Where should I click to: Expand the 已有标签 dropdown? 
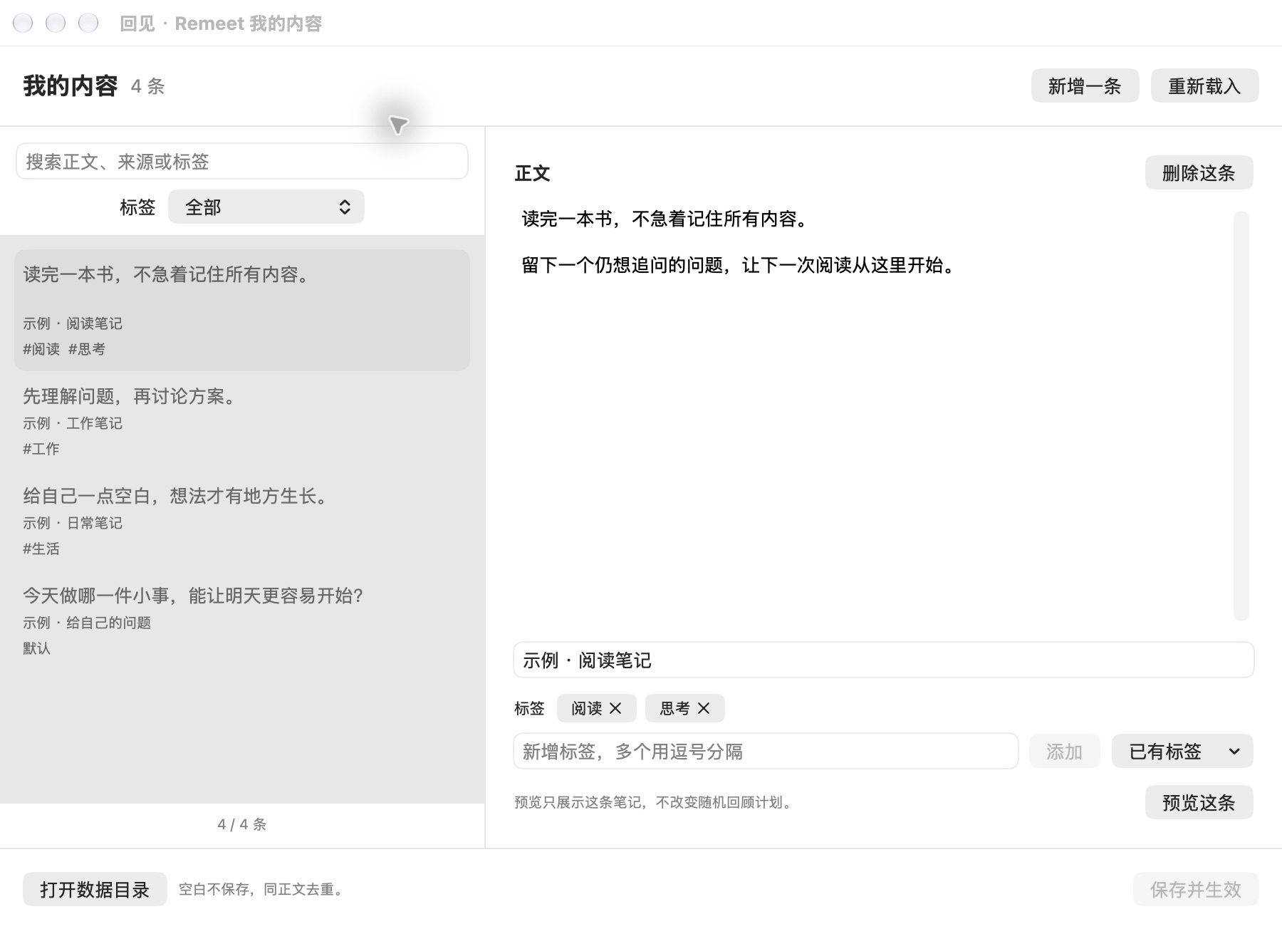coord(1182,751)
